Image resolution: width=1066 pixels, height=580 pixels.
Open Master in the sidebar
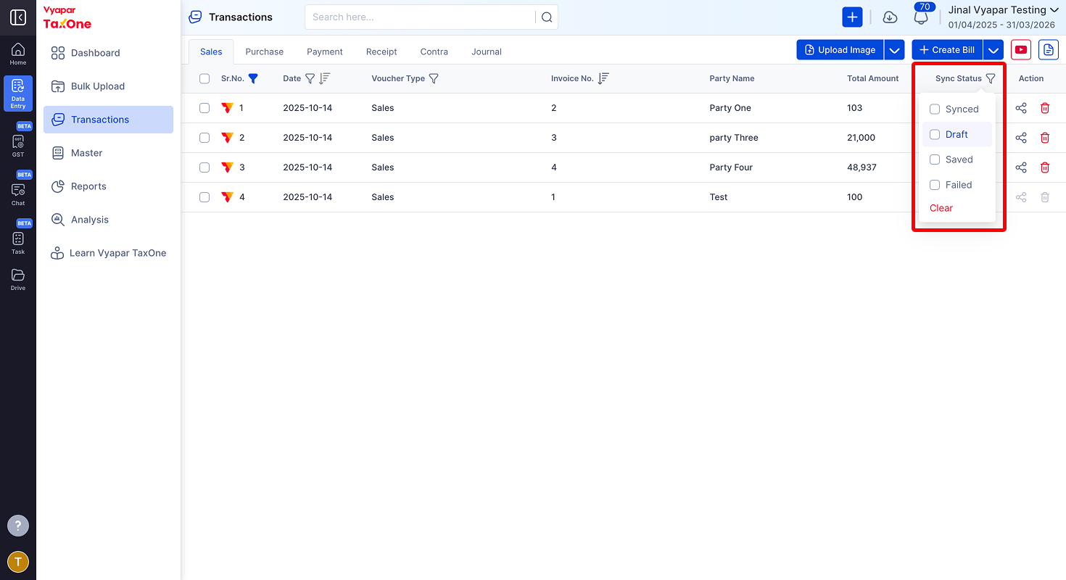(x=108, y=153)
